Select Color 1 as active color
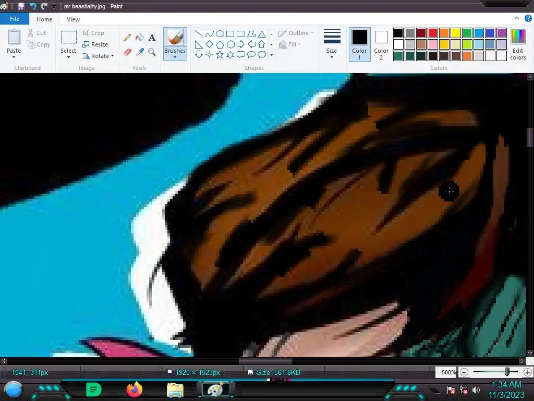The image size is (534, 401). [x=359, y=44]
